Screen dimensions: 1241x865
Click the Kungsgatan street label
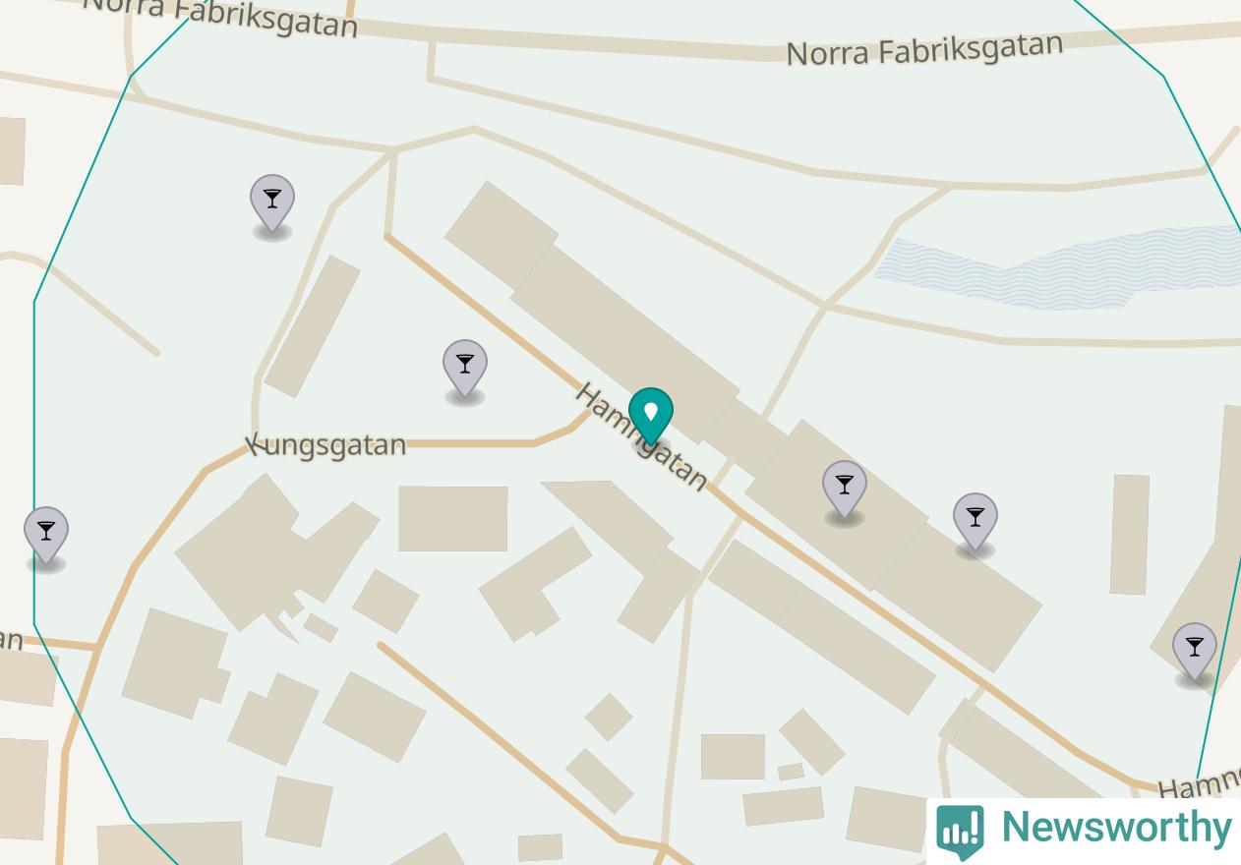tap(326, 445)
